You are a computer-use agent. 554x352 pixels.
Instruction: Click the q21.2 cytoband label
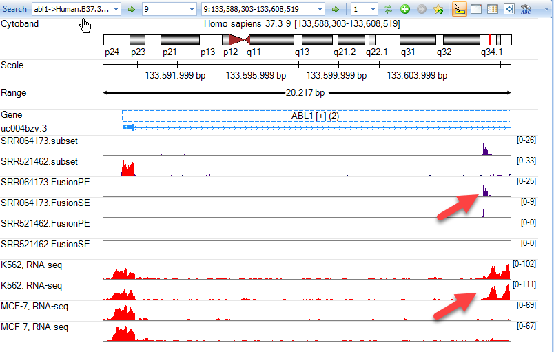pos(345,52)
